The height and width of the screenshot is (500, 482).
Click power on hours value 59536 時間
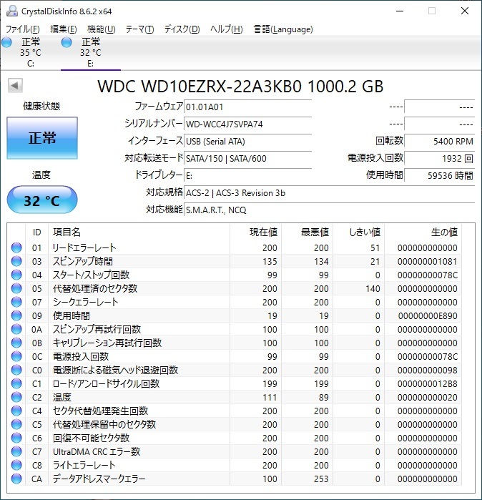pyautogui.click(x=439, y=176)
